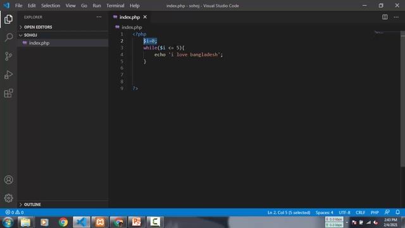Click line number 6 in the gutter
The height and width of the screenshot is (228, 405).
coord(121,68)
